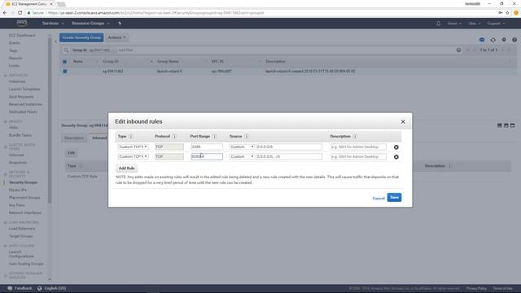
Task: Click the search magnifier in filter bar
Action: click(x=66, y=50)
